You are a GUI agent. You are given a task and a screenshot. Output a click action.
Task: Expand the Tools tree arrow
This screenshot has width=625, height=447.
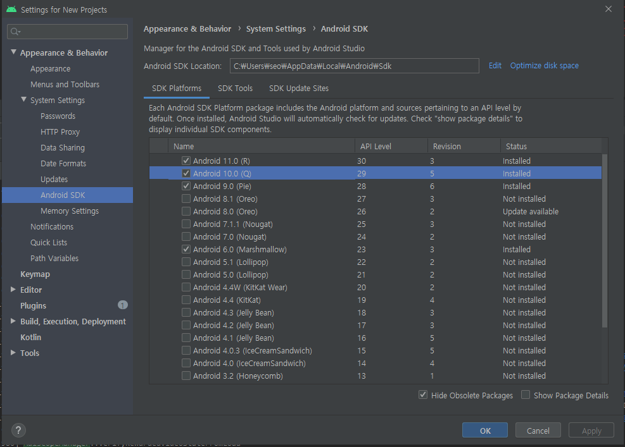tap(13, 353)
